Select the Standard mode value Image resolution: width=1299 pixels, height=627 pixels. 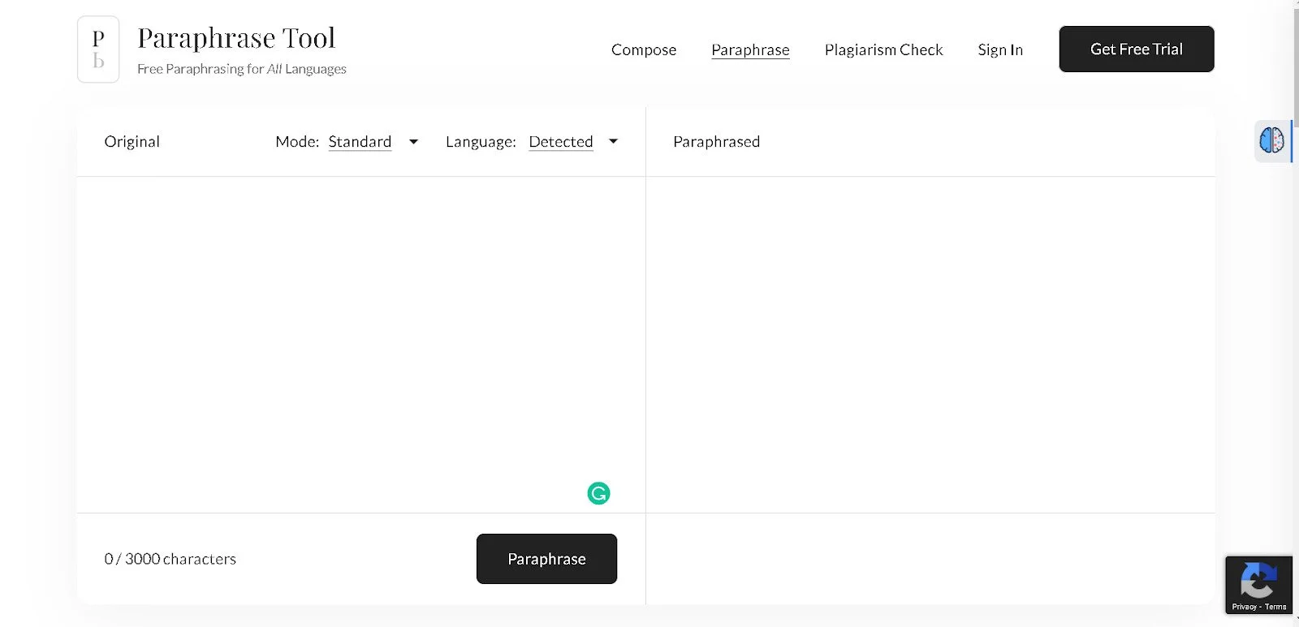(x=360, y=142)
